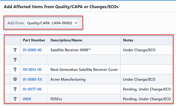Select the Acme Manufacturing description cell
This screenshot has height=107, width=176.
84,79
